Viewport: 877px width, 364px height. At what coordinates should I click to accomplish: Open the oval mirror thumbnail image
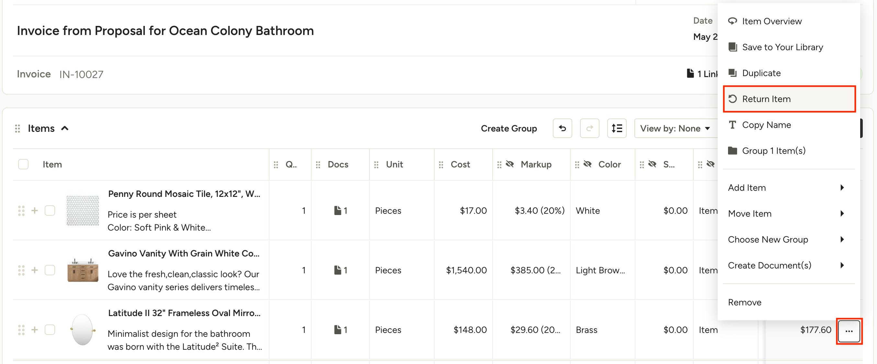[x=82, y=330]
